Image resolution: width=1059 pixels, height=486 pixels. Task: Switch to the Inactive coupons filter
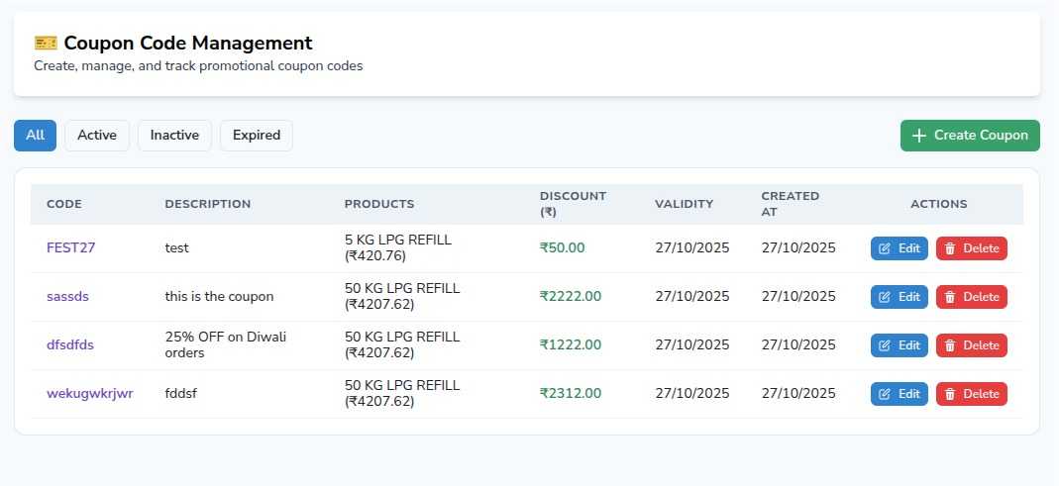tap(174, 136)
